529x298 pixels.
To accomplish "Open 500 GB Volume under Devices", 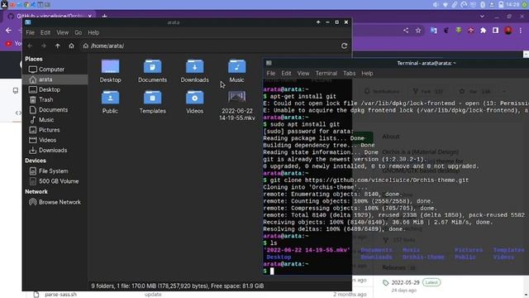I will coord(55,181).
